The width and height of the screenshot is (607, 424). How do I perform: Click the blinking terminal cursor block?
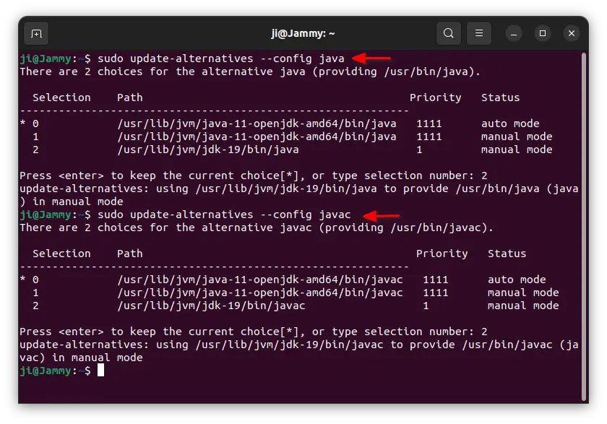(100, 371)
